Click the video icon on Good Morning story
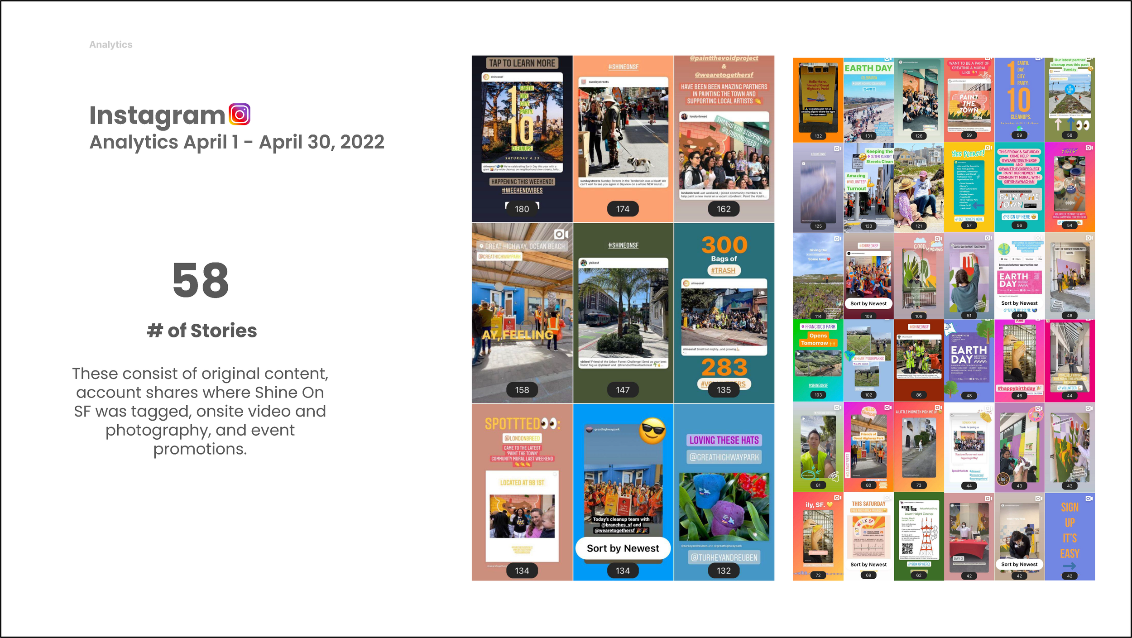This screenshot has height=638, width=1132. point(938,239)
